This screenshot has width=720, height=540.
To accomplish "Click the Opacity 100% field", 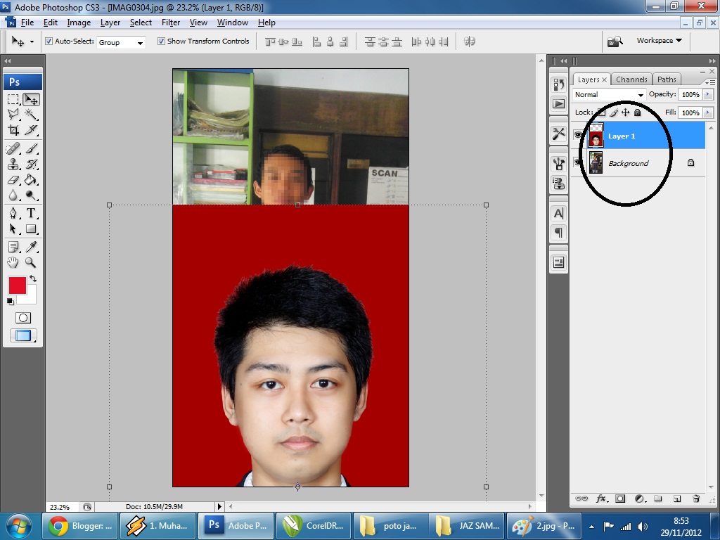I will coord(690,94).
